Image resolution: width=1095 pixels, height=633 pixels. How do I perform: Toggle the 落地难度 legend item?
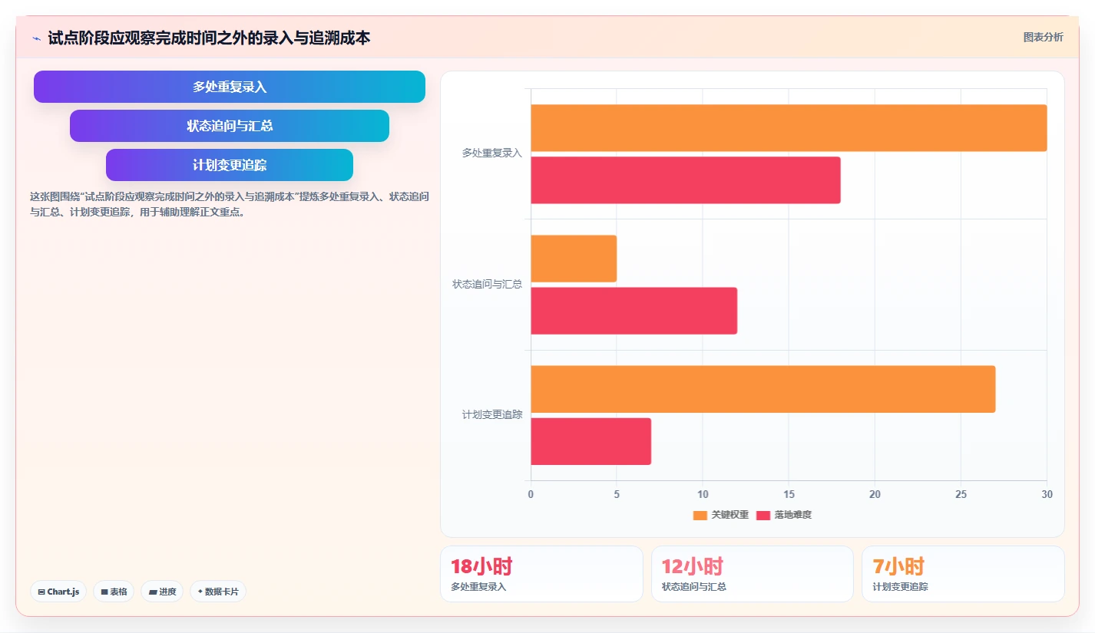tap(784, 515)
